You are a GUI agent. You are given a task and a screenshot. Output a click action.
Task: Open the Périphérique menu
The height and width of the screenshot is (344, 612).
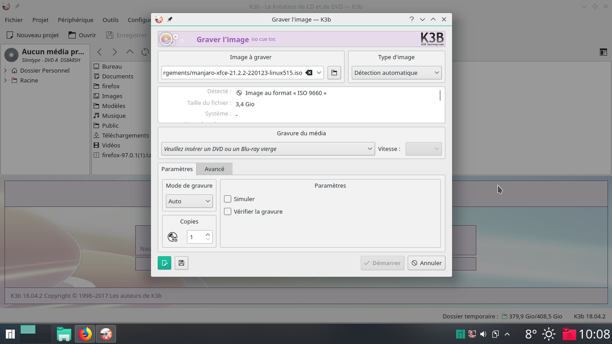(x=76, y=20)
